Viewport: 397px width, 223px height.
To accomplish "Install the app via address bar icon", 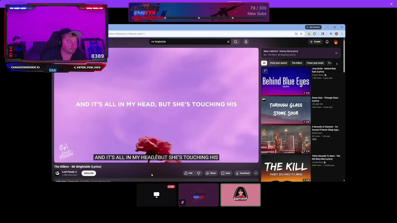I will pyautogui.click(x=296, y=34).
